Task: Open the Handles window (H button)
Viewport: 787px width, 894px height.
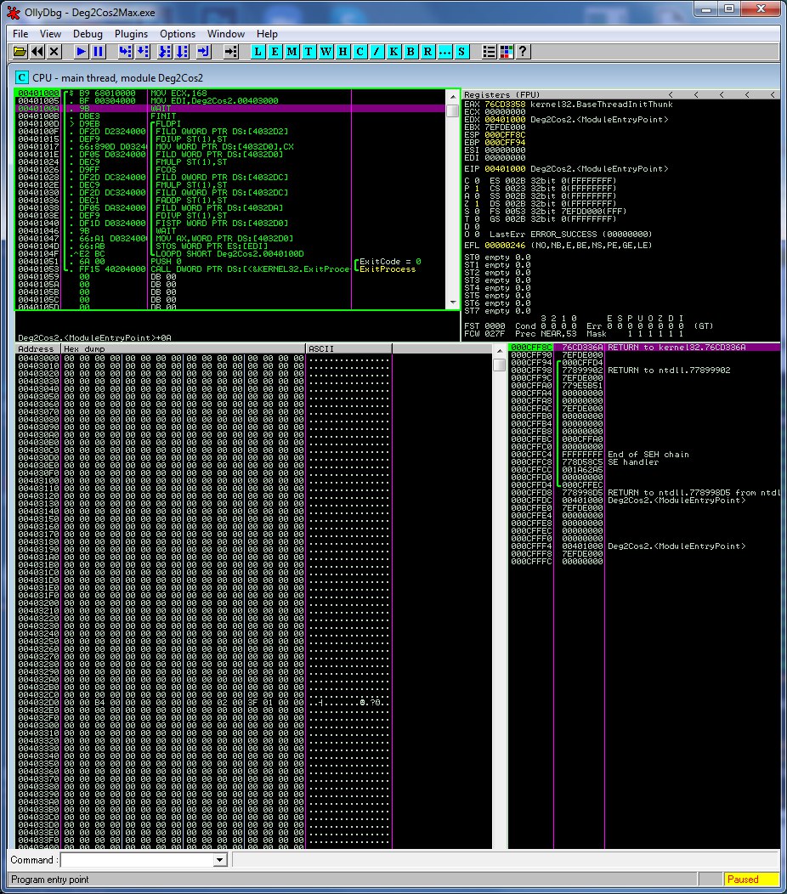Action: coord(343,52)
